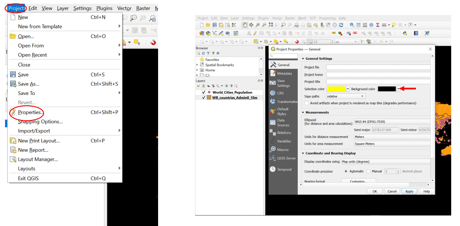Open QGIS Server section in Project Properties
The width and height of the screenshot is (460, 226).
pyautogui.click(x=283, y=158)
